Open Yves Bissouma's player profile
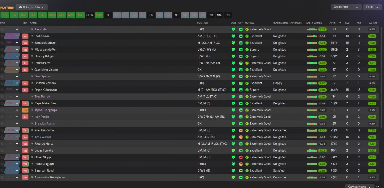The height and width of the screenshot is (188, 384). [x=45, y=130]
